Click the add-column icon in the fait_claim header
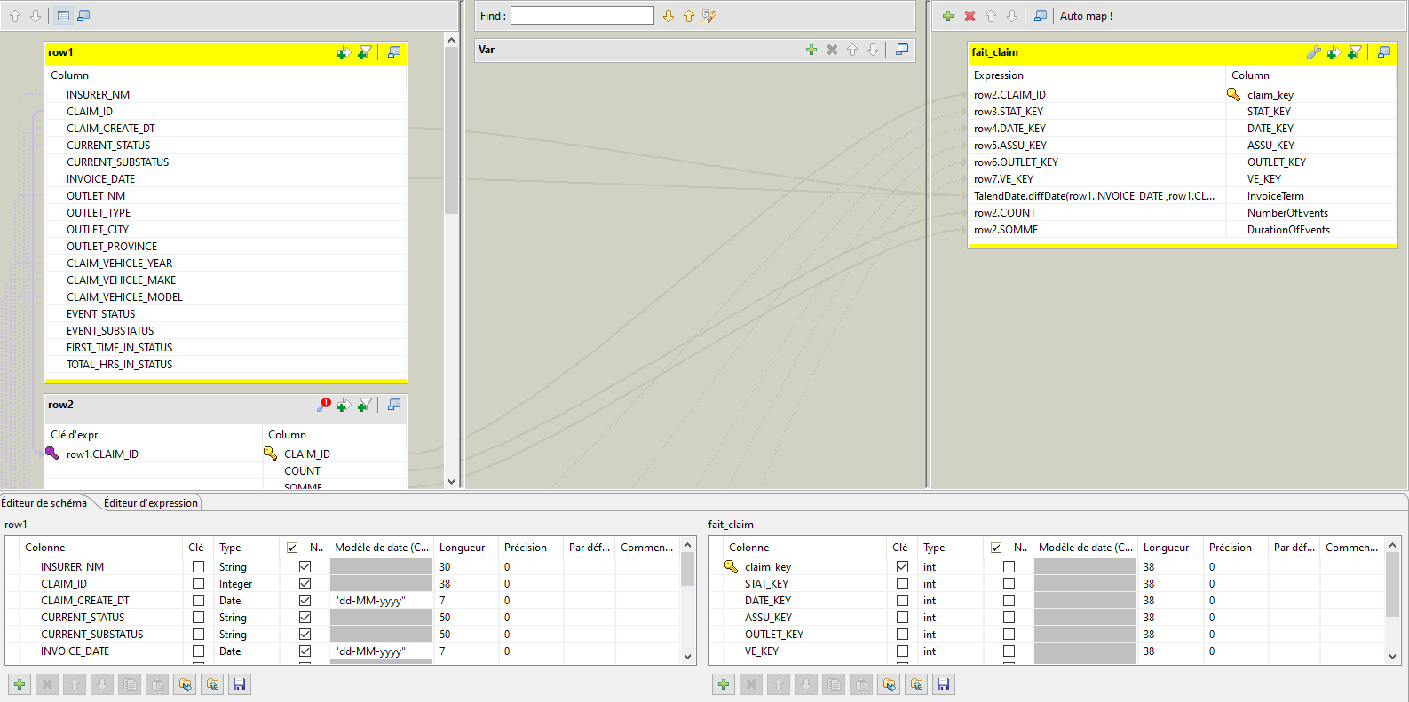Image resolution: width=1409 pixels, height=702 pixels. pyautogui.click(x=1334, y=53)
